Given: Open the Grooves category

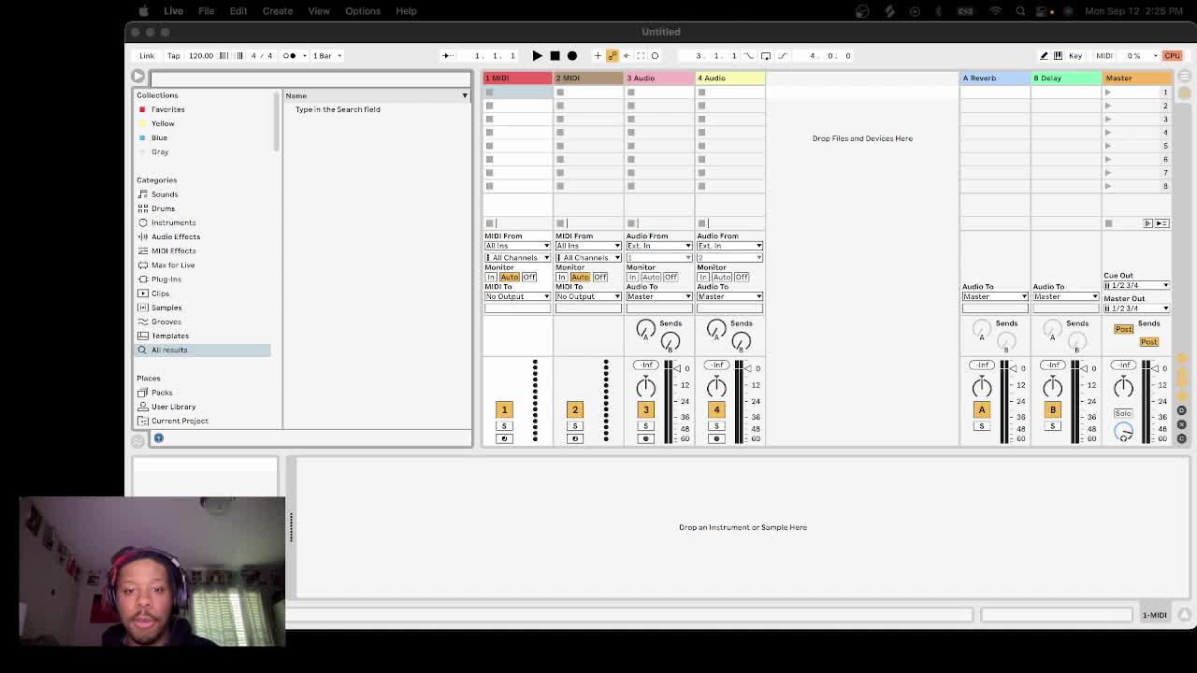Looking at the screenshot, I should click(166, 322).
